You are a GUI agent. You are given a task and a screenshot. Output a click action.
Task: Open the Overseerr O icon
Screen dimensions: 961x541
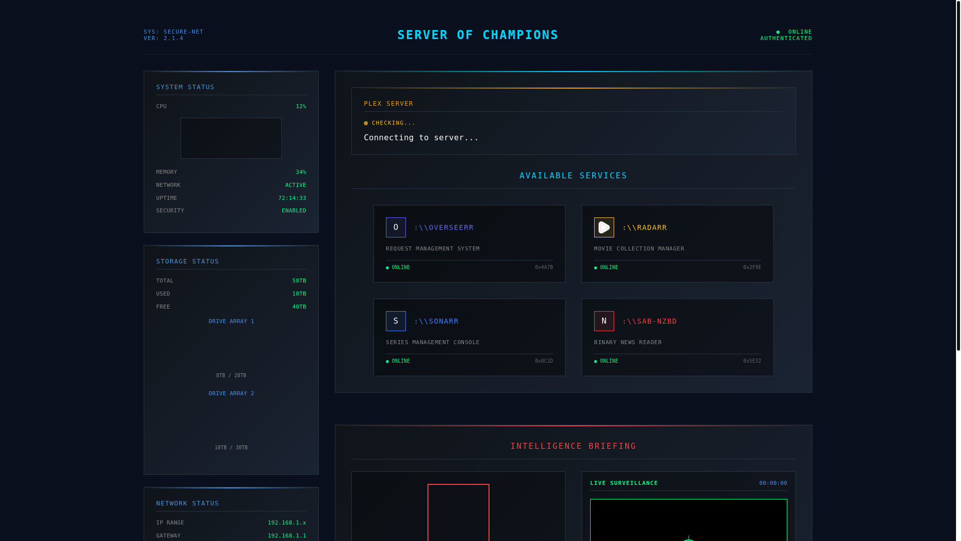coord(395,227)
